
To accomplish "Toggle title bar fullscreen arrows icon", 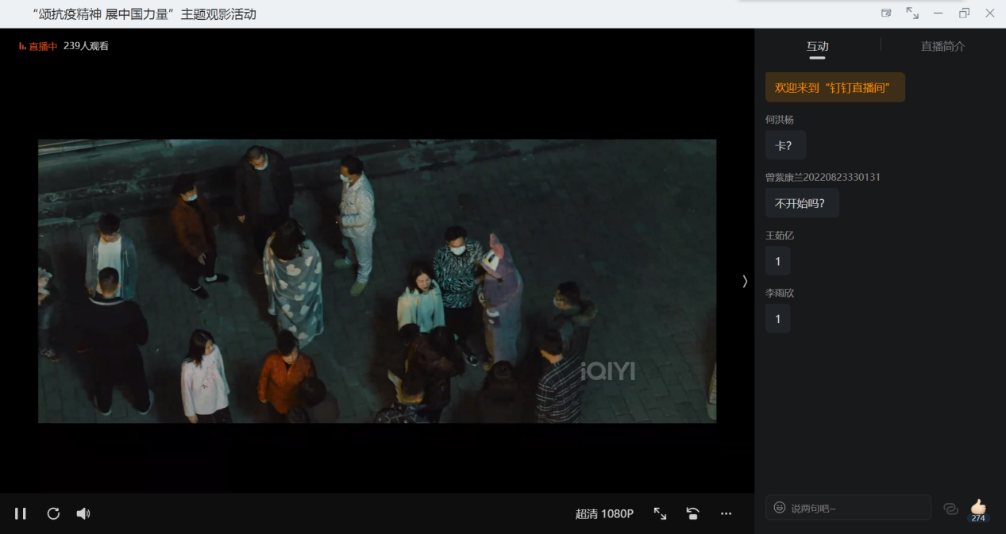I will coord(912,13).
